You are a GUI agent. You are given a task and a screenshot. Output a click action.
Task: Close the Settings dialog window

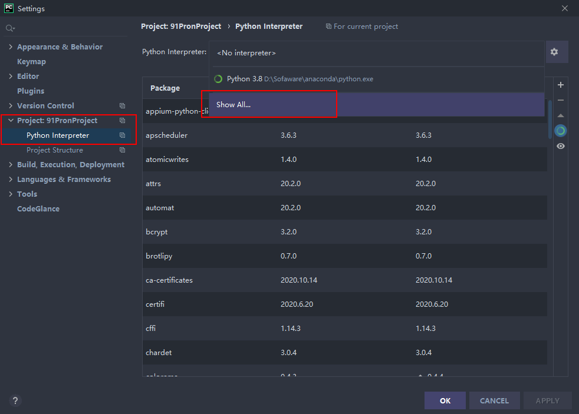(565, 8)
